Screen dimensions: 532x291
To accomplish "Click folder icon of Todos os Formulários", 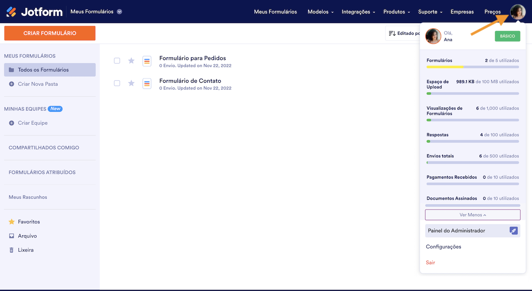I will click(12, 70).
